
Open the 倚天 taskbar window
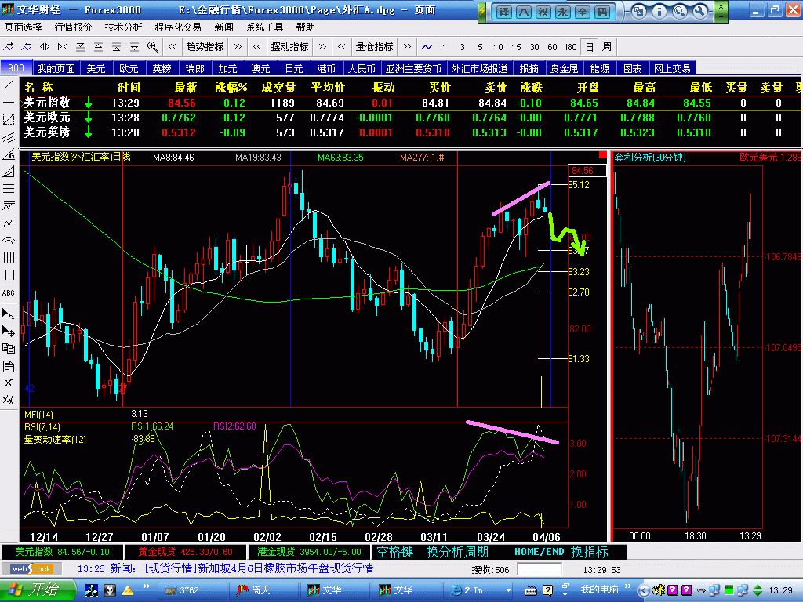pos(265,590)
